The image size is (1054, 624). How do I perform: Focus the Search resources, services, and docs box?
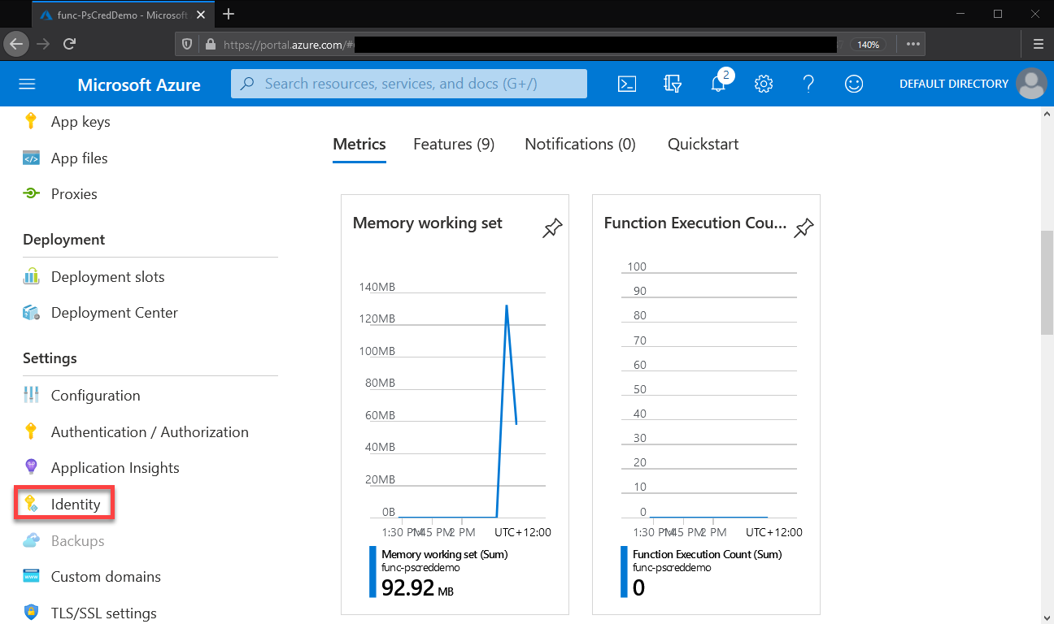pos(409,84)
